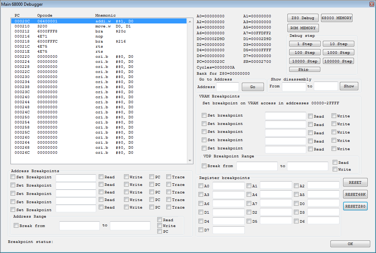Select disassembly row 00026C ori.b
This screenshot has height=253, width=376.
(99, 152)
